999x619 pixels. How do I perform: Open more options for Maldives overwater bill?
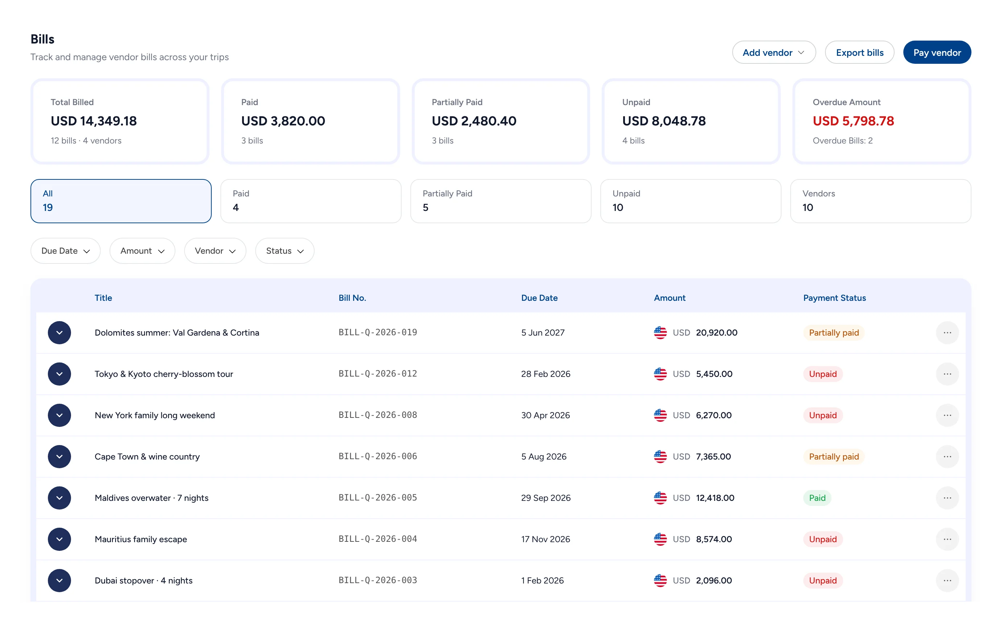[x=947, y=498]
